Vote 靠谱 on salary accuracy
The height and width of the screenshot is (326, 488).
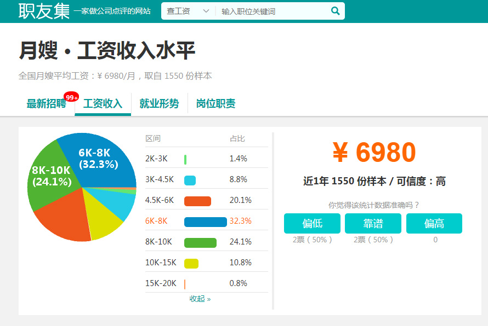373,223
